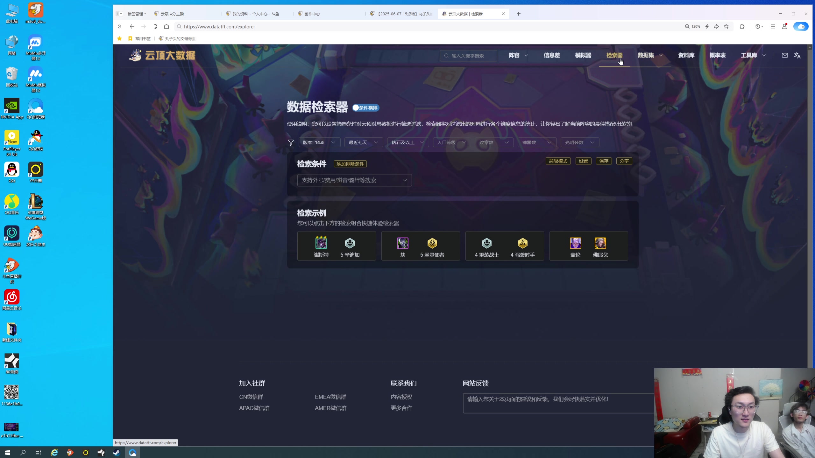
Task: Expand the 神器数 dropdown
Action: (537, 142)
